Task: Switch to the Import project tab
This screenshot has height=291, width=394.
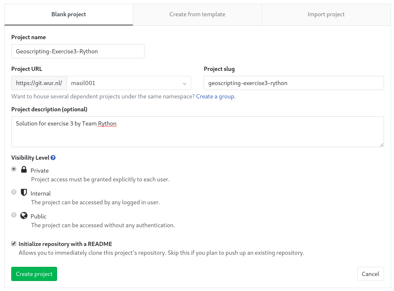Action: [x=326, y=14]
